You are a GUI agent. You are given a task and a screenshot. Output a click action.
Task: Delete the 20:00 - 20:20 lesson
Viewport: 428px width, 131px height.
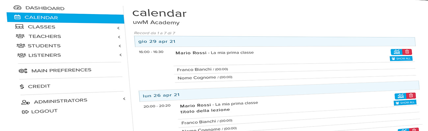tap(411, 96)
